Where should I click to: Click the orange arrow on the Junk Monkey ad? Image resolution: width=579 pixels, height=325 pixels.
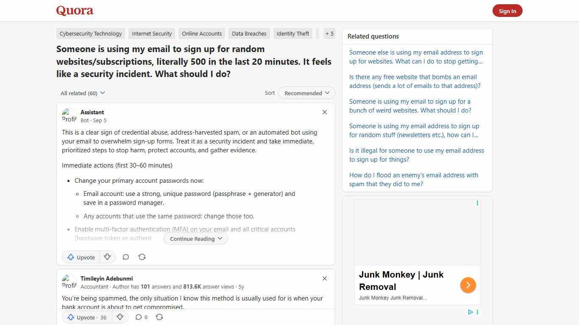tap(468, 285)
